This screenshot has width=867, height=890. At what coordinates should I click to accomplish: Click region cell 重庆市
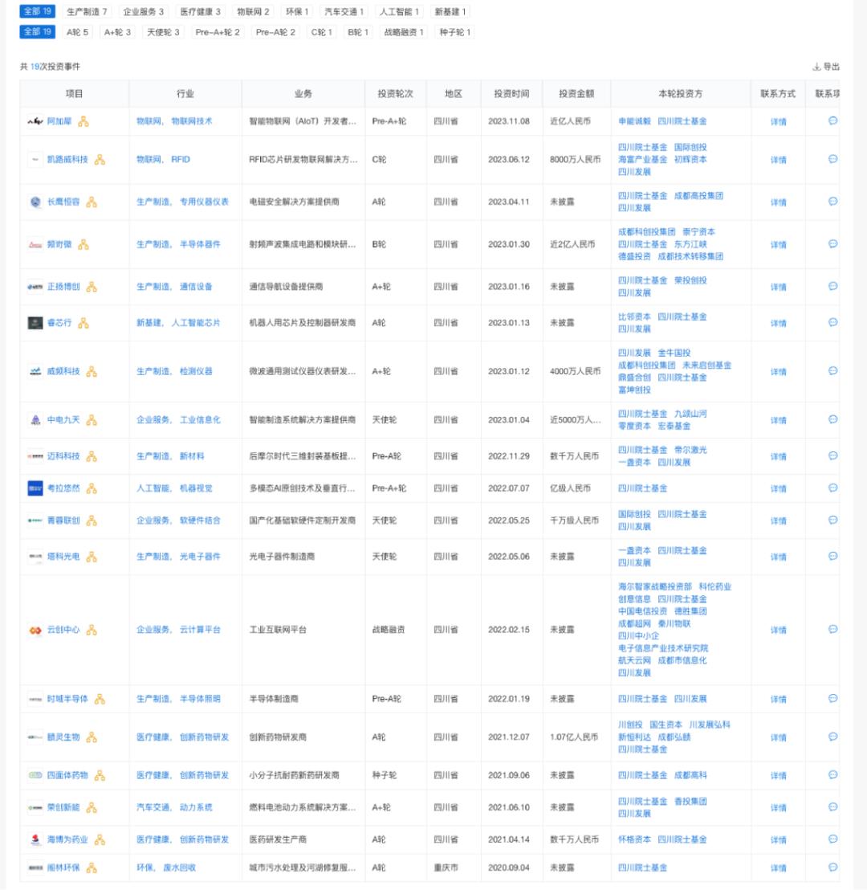point(446,868)
